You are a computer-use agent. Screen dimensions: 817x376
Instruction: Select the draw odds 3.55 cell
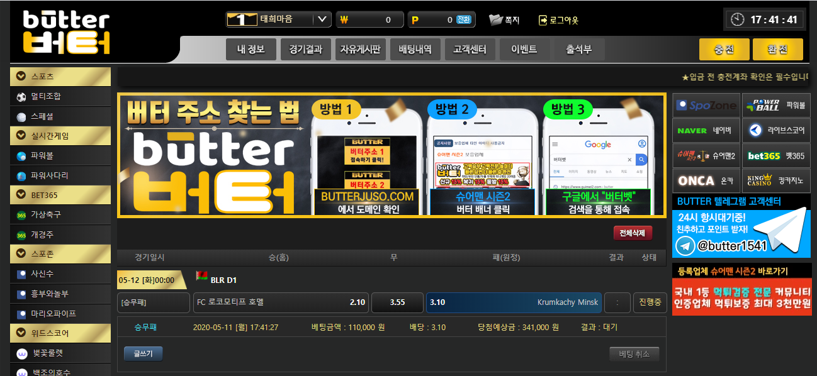tap(397, 302)
